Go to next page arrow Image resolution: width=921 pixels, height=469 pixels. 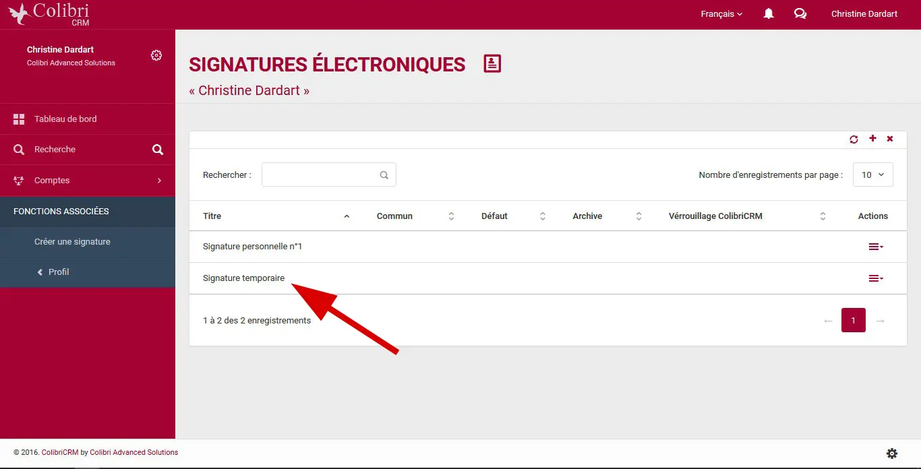tap(880, 321)
